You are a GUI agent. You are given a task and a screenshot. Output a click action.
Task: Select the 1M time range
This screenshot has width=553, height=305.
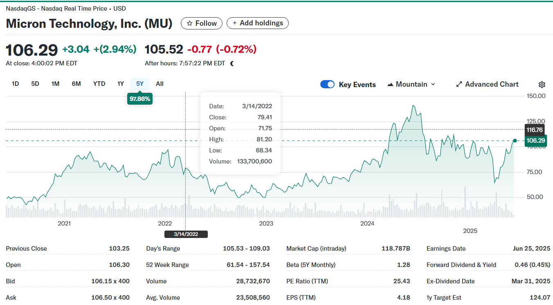click(55, 84)
